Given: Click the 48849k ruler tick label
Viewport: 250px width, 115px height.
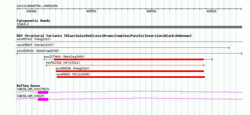Looking at the screenshot, I should (x=32, y=11).
